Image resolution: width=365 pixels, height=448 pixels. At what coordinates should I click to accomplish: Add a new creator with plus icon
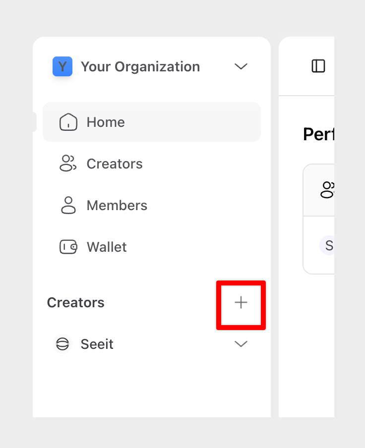pyautogui.click(x=241, y=303)
